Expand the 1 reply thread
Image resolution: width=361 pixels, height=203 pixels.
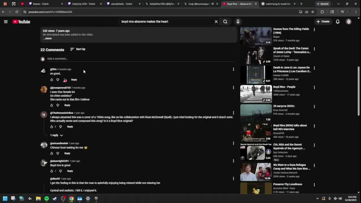click(x=56, y=135)
